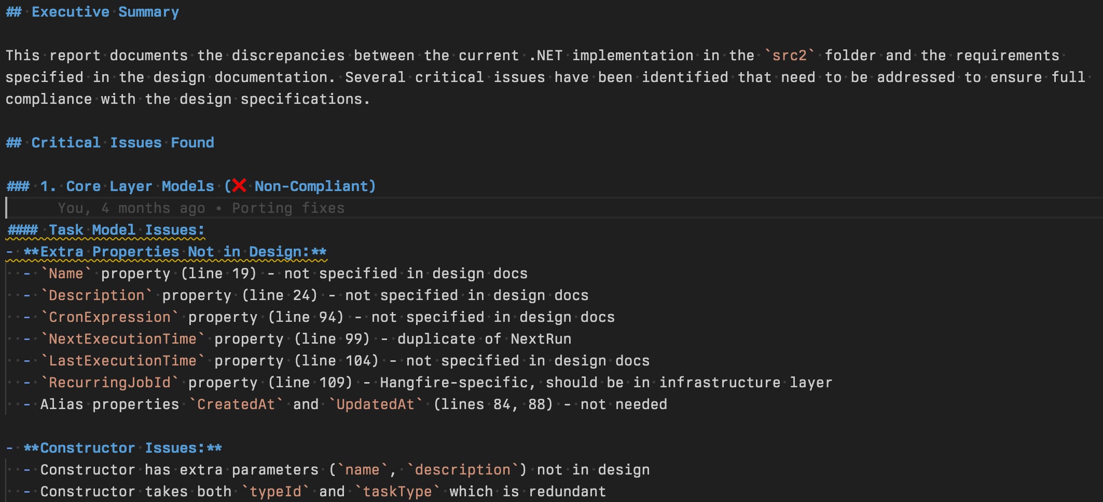Screen dimensions: 1103x502
Task: Click 'duplicate of NextRun' text
Action: click(x=484, y=339)
